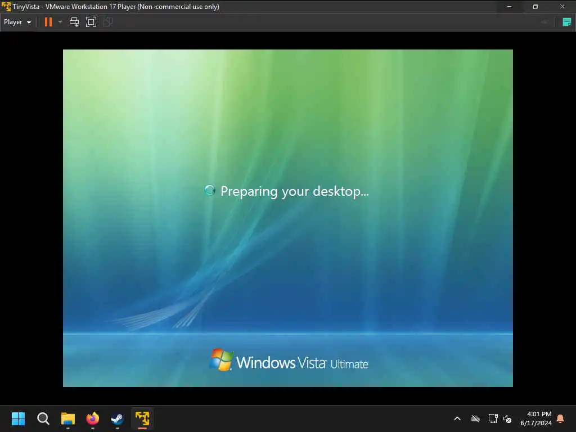Click the muted volume tray icon
576x432 pixels.
coord(507,418)
